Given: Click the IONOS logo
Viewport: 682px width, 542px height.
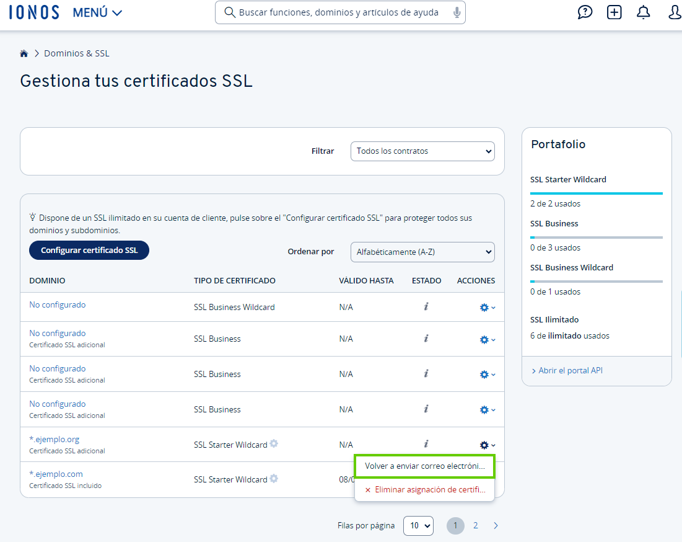Looking at the screenshot, I should pos(34,12).
